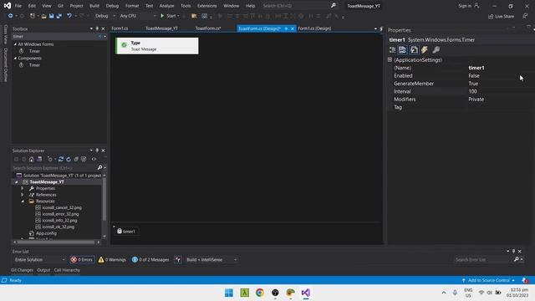This screenshot has width=535, height=301.
Task: Click the Undo toolbar icon
Action: click(x=69, y=16)
